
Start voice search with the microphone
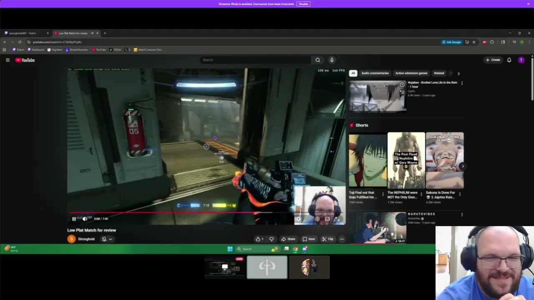332,60
